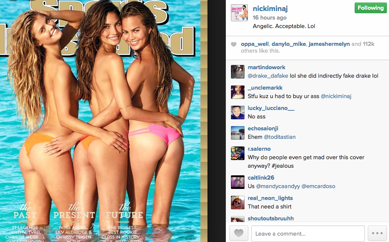Click the @toditastian mention in comment
This screenshot has height=242, width=389.
(x=280, y=137)
